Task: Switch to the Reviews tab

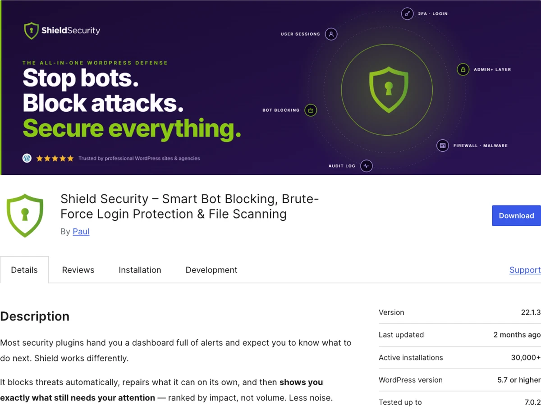Action: pyautogui.click(x=78, y=270)
